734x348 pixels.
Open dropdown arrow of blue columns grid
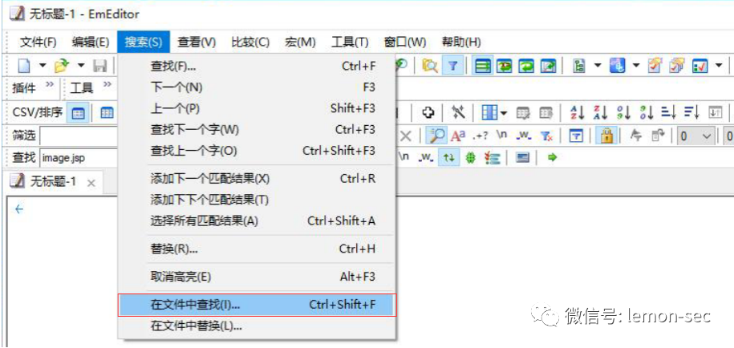(x=504, y=113)
